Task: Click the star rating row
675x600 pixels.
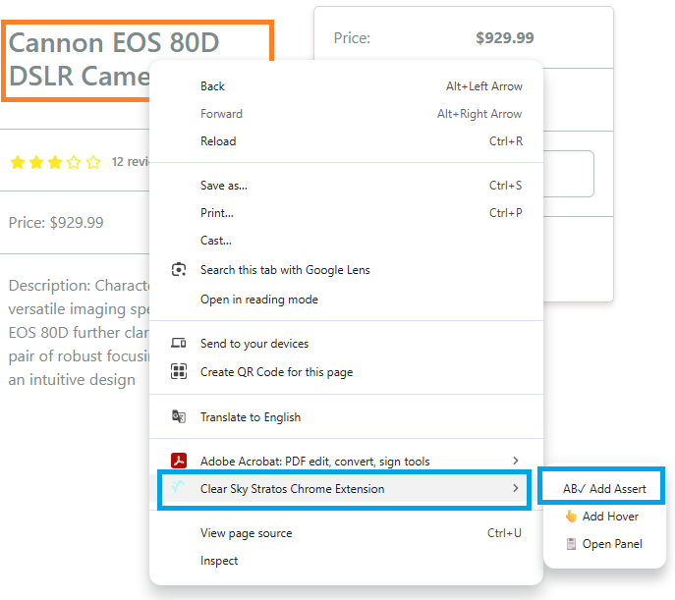Action: (x=55, y=163)
